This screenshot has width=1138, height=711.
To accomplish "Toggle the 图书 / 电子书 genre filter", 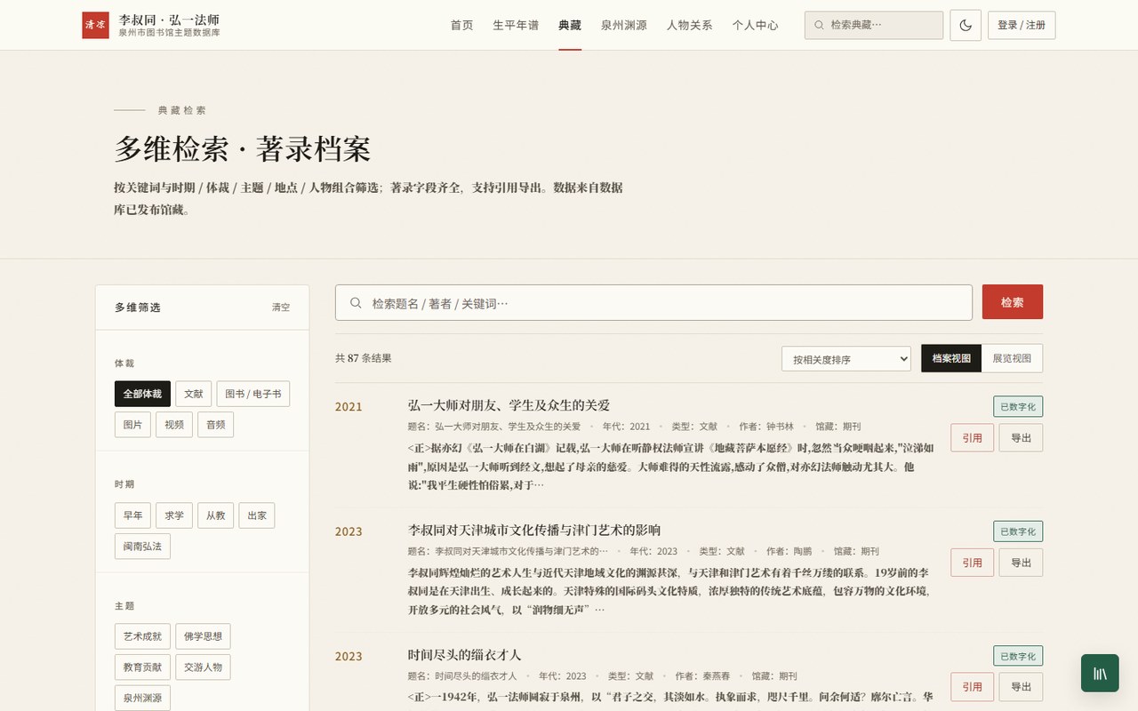I will (253, 394).
